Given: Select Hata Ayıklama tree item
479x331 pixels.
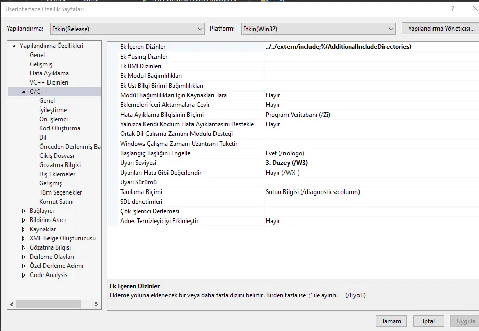Looking at the screenshot, I should 49,73.
